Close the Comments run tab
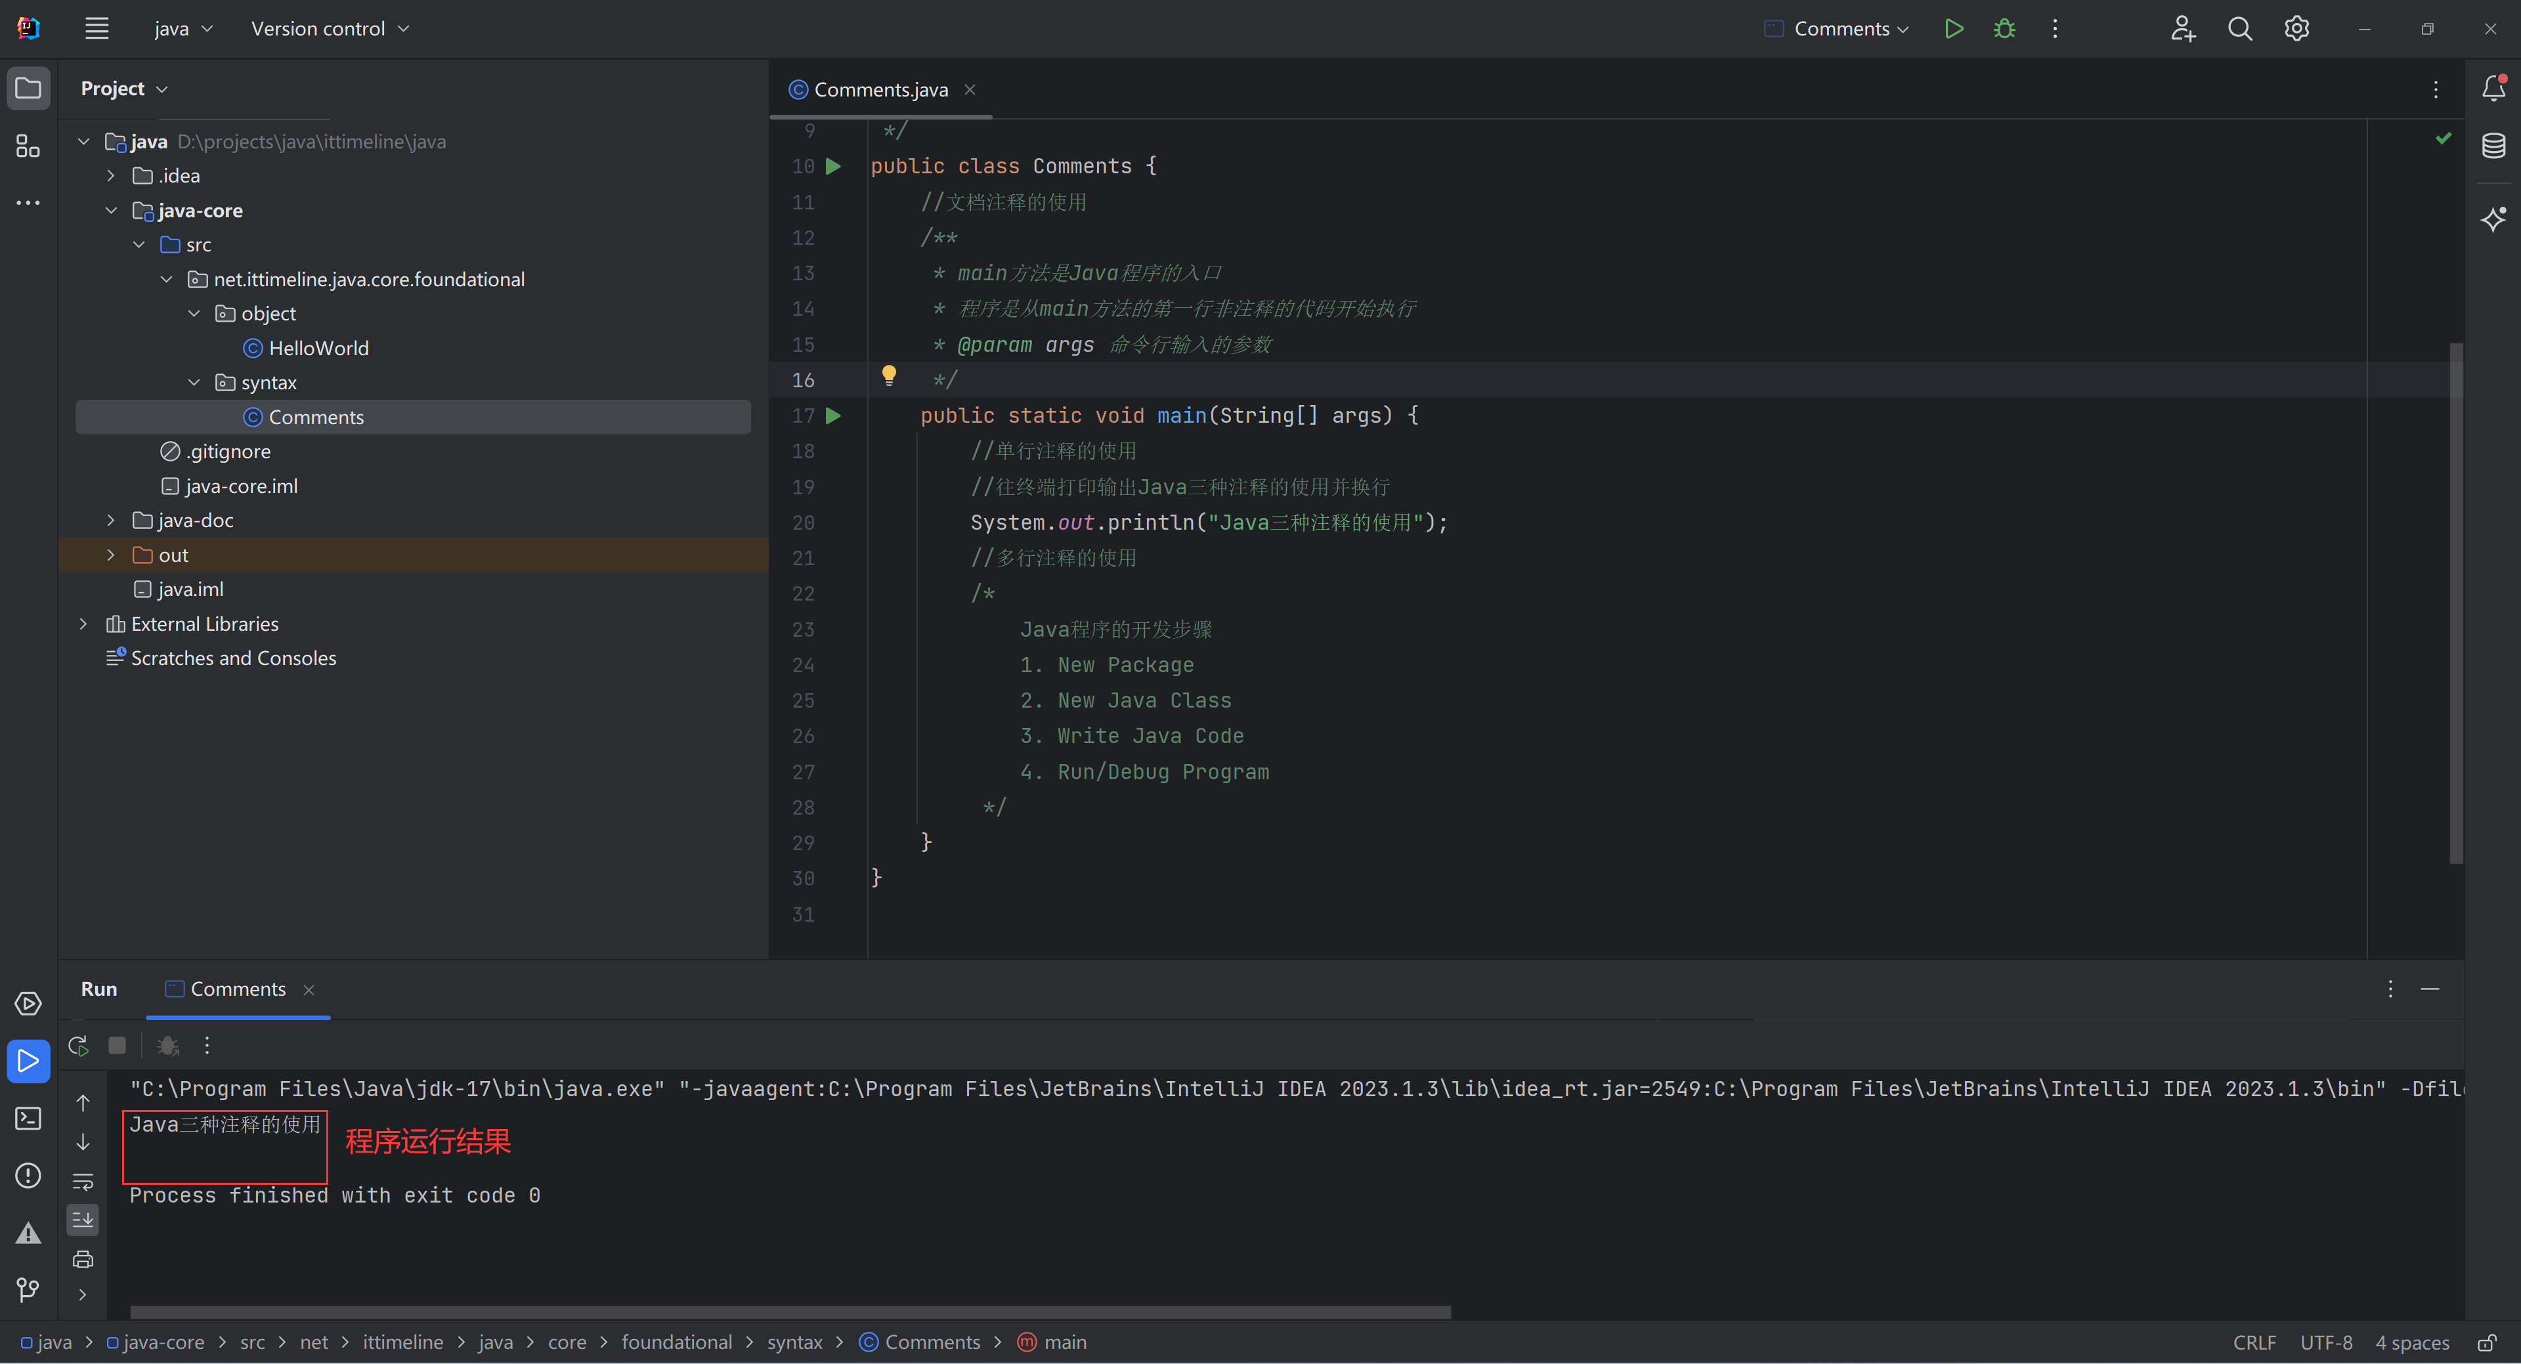Screen dimensions: 2521x1364 click(309, 991)
